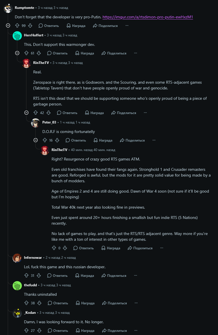Open RinTheTV username on the Real. comment
Screen dimensions: 218x335
tap(41, 62)
